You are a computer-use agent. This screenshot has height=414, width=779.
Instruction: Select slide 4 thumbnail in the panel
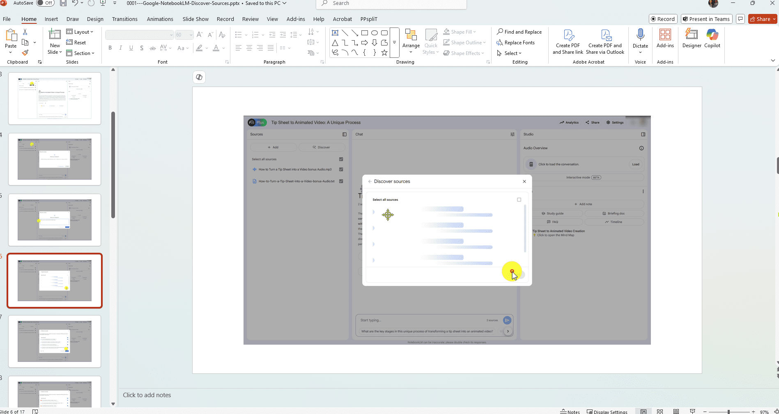pos(55,159)
